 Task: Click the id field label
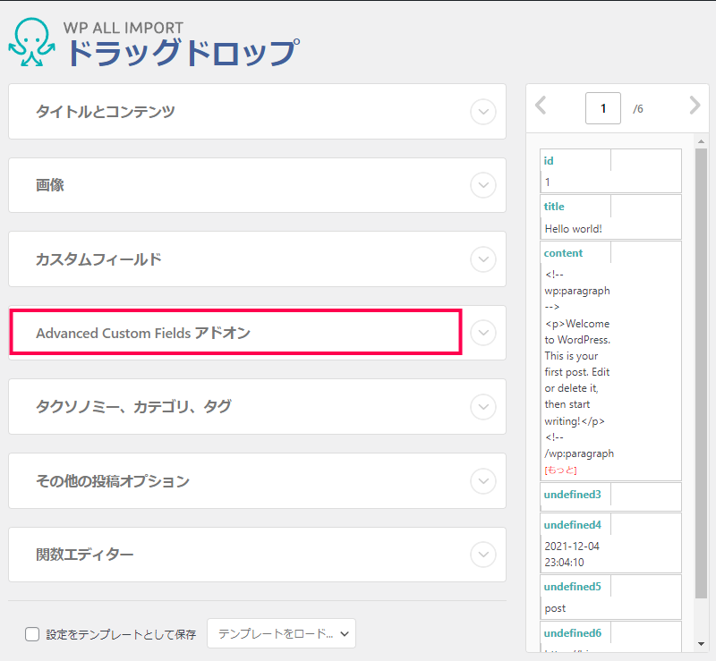click(x=549, y=161)
